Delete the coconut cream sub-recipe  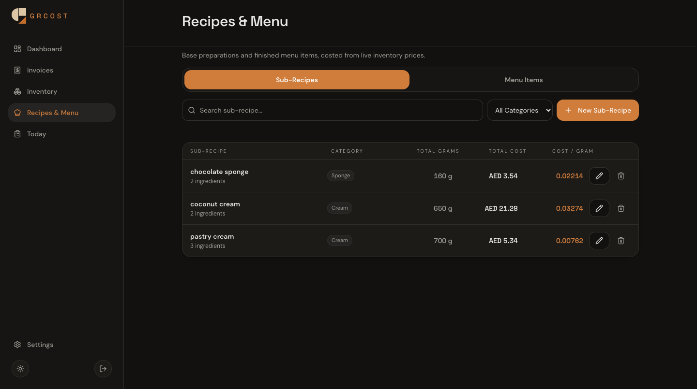tap(621, 208)
